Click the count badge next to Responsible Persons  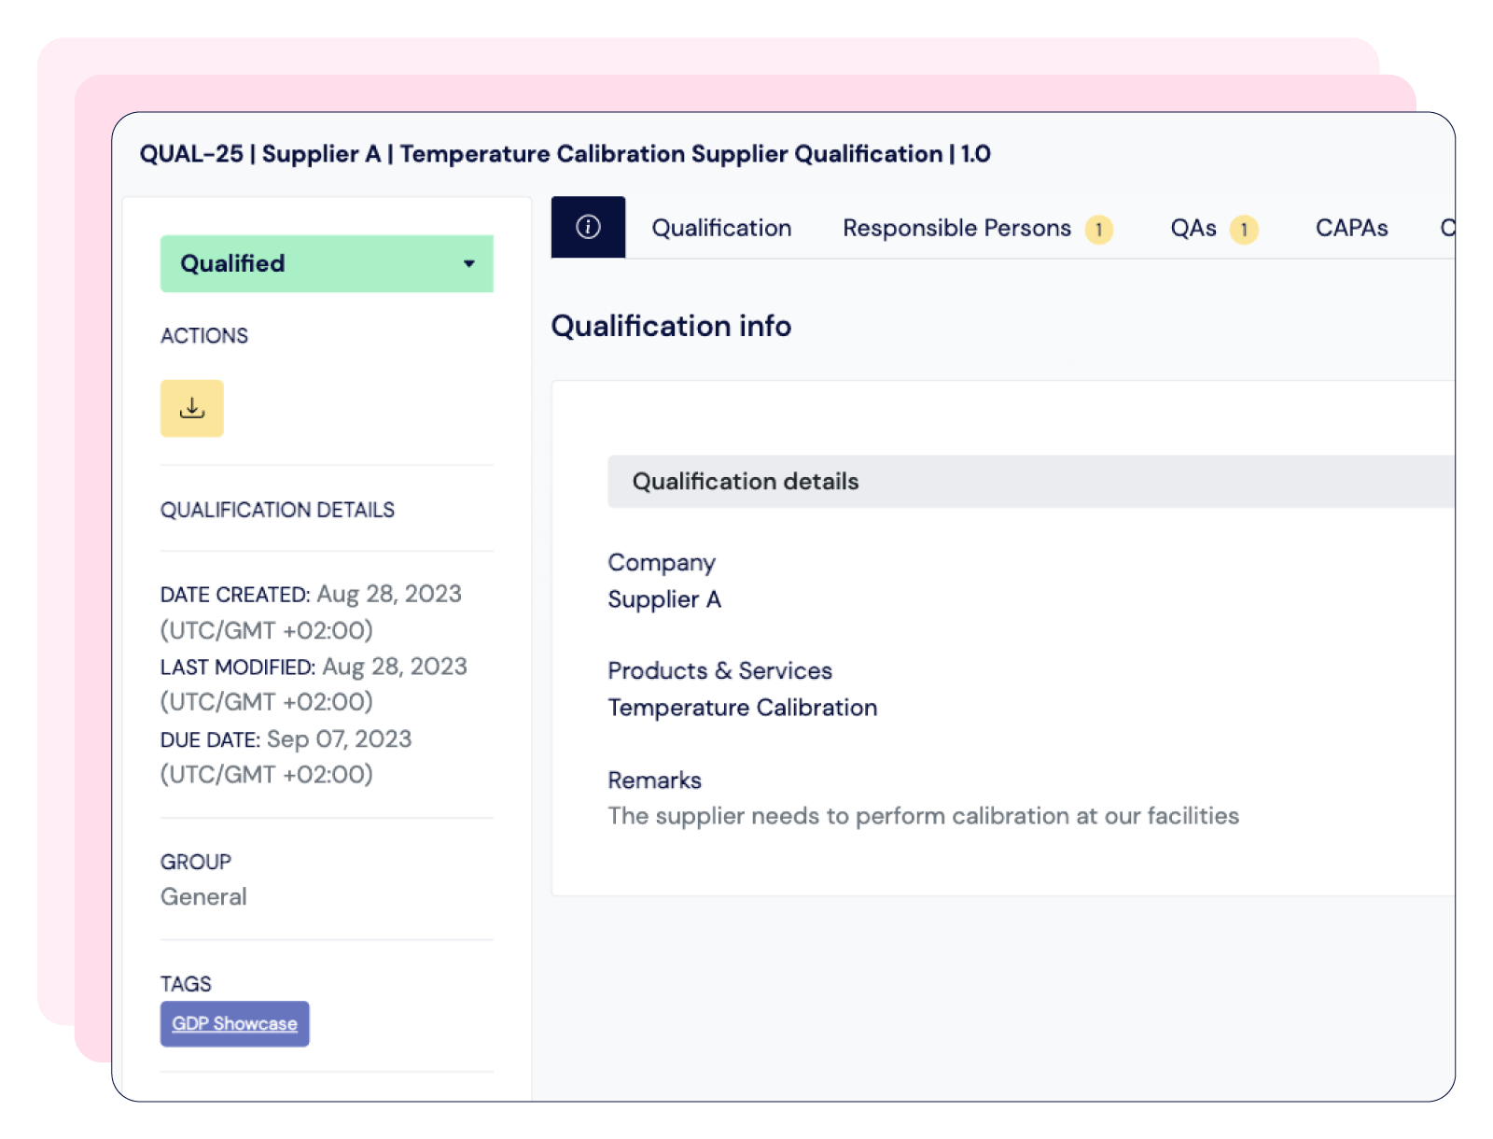1099,228
